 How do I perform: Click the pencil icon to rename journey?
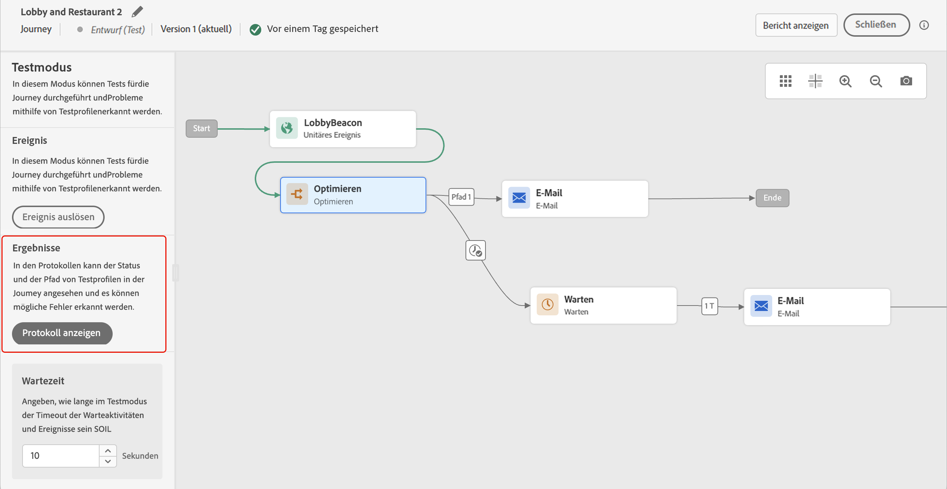[x=137, y=12]
